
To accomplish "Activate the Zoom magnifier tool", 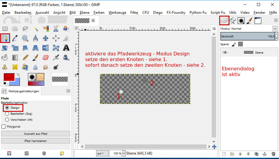I will click(x=25, y=38).
